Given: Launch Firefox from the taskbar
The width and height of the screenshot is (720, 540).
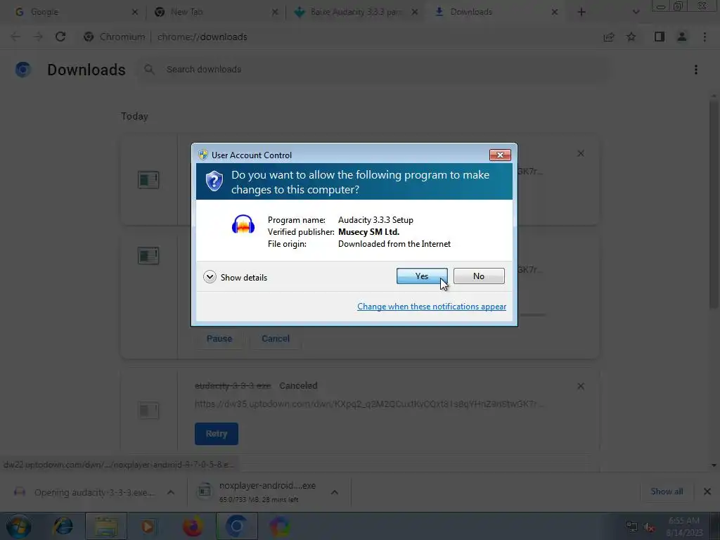Looking at the screenshot, I should point(193,526).
